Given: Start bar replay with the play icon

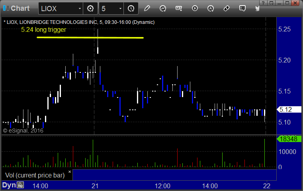Looking at the screenshot, I should pos(195,8).
